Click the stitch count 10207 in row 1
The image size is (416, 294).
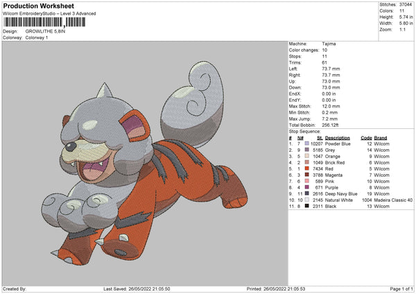click(317, 144)
